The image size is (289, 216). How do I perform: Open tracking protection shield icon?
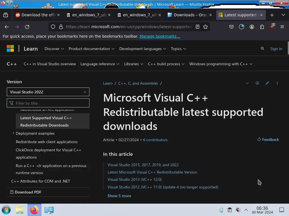pyautogui.click(x=53, y=27)
